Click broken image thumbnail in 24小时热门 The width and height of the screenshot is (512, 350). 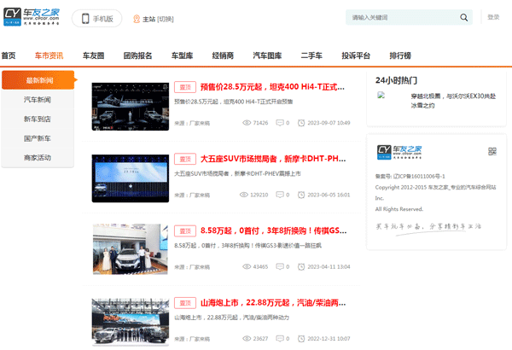[x=381, y=95]
